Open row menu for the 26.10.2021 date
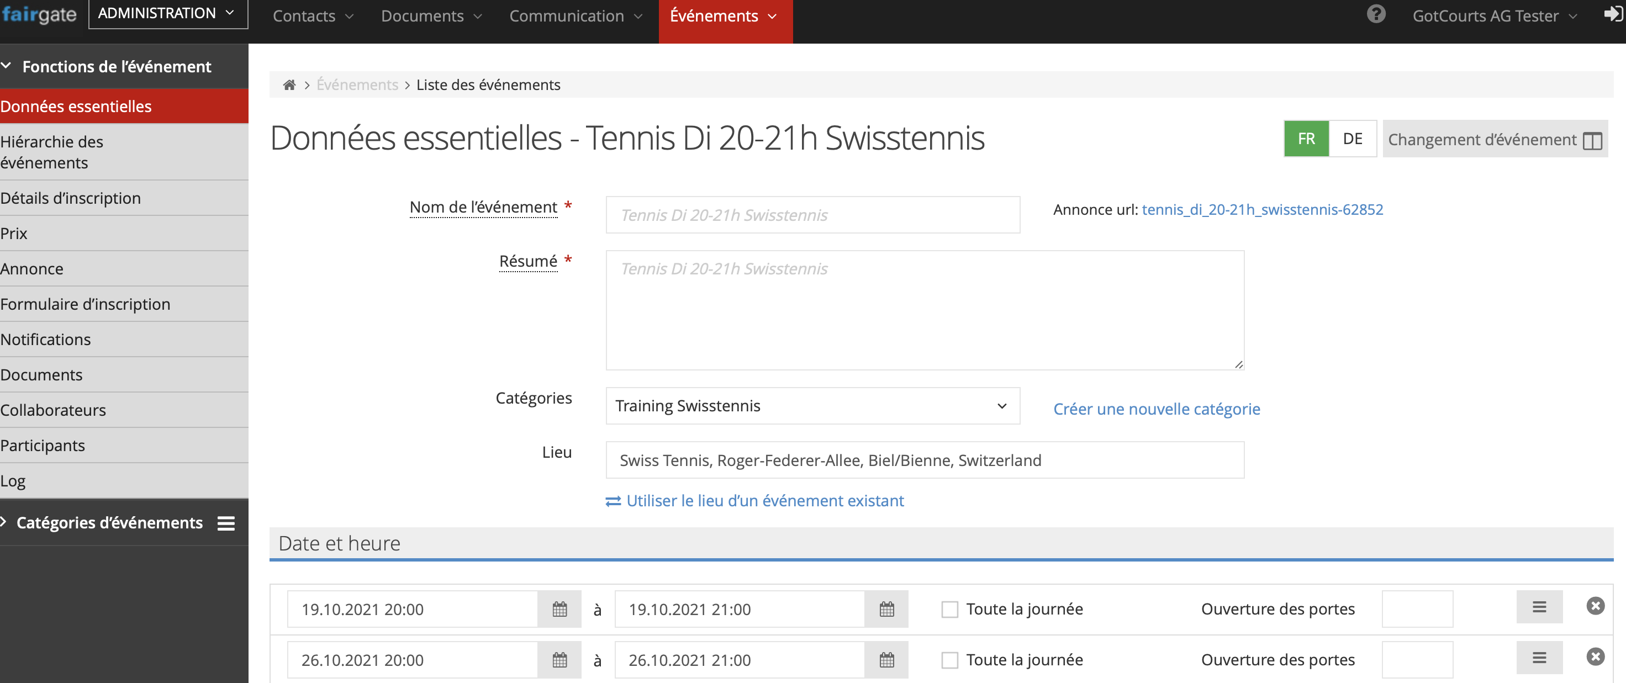Image resolution: width=1626 pixels, height=683 pixels. click(1539, 658)
